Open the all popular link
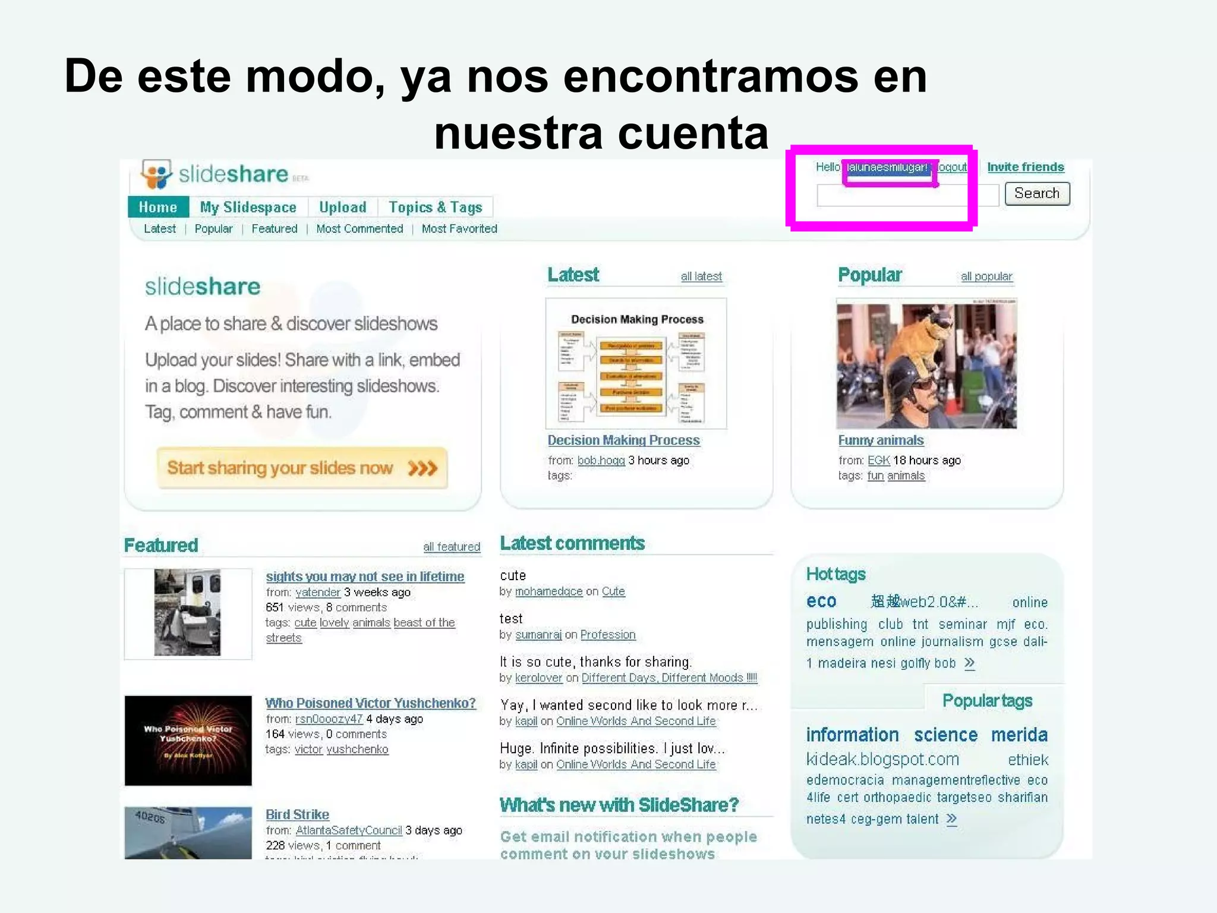 pos(986,276)
